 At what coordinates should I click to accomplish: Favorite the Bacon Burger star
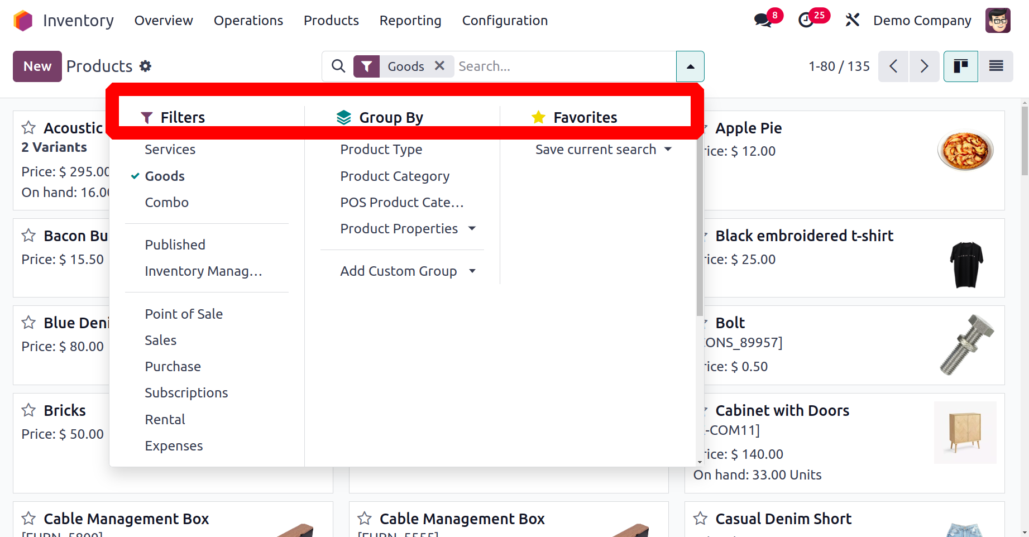tap(28, 236)
